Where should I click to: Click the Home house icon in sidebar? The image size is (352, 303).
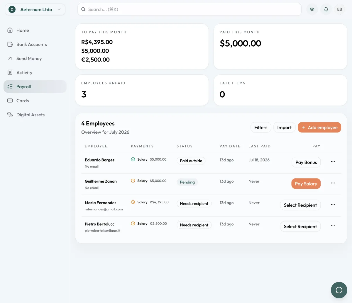tap(10, 30)
